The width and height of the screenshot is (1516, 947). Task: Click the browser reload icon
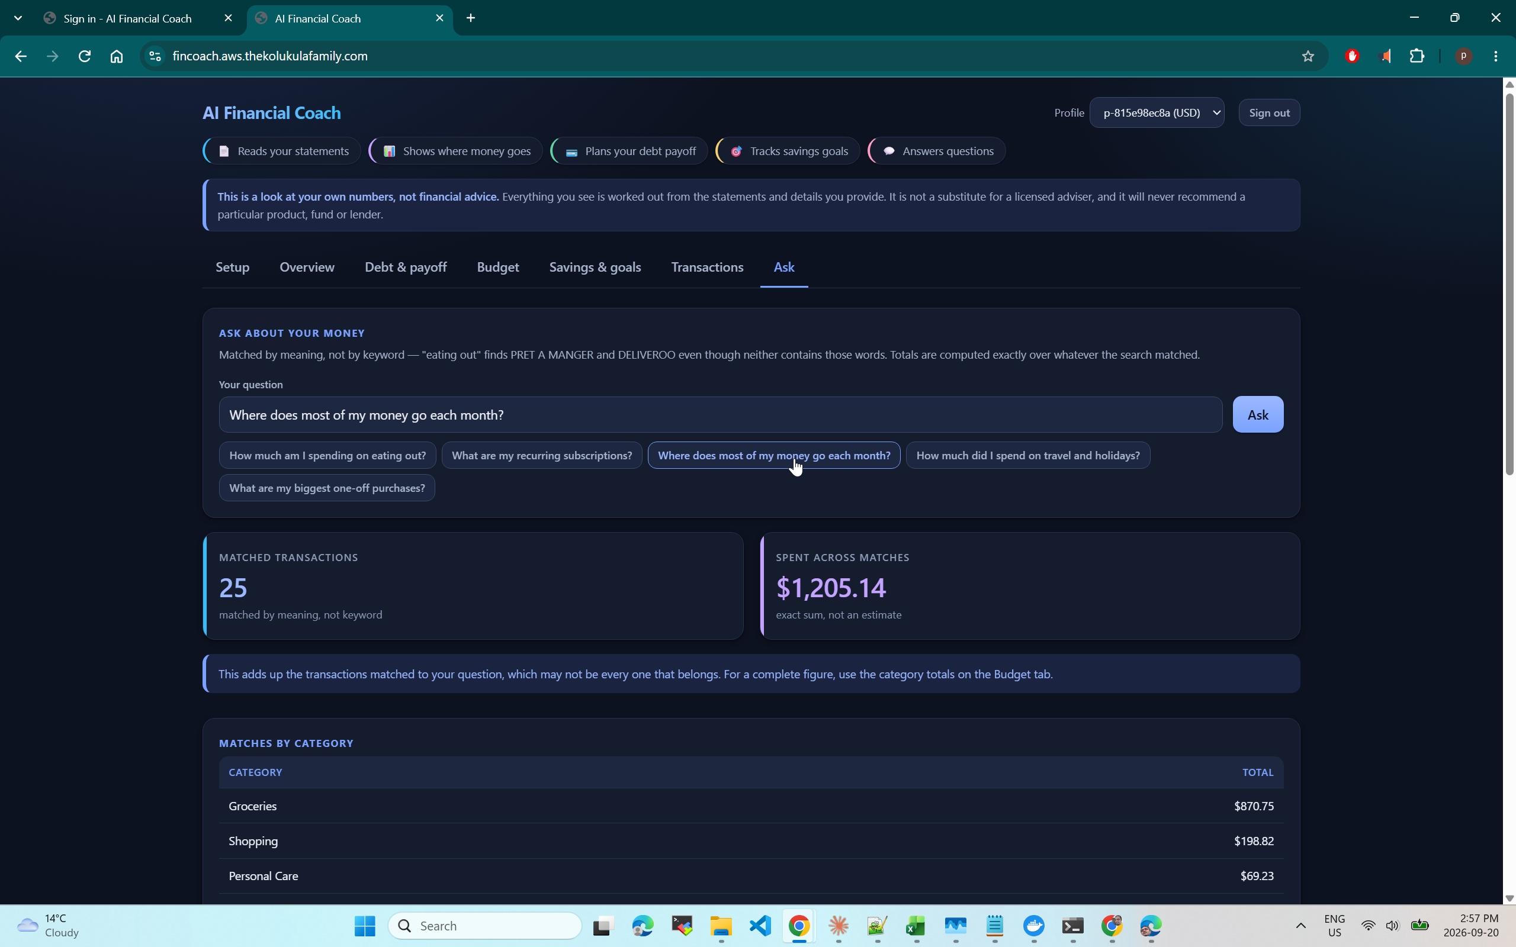[x=85, y=56]
